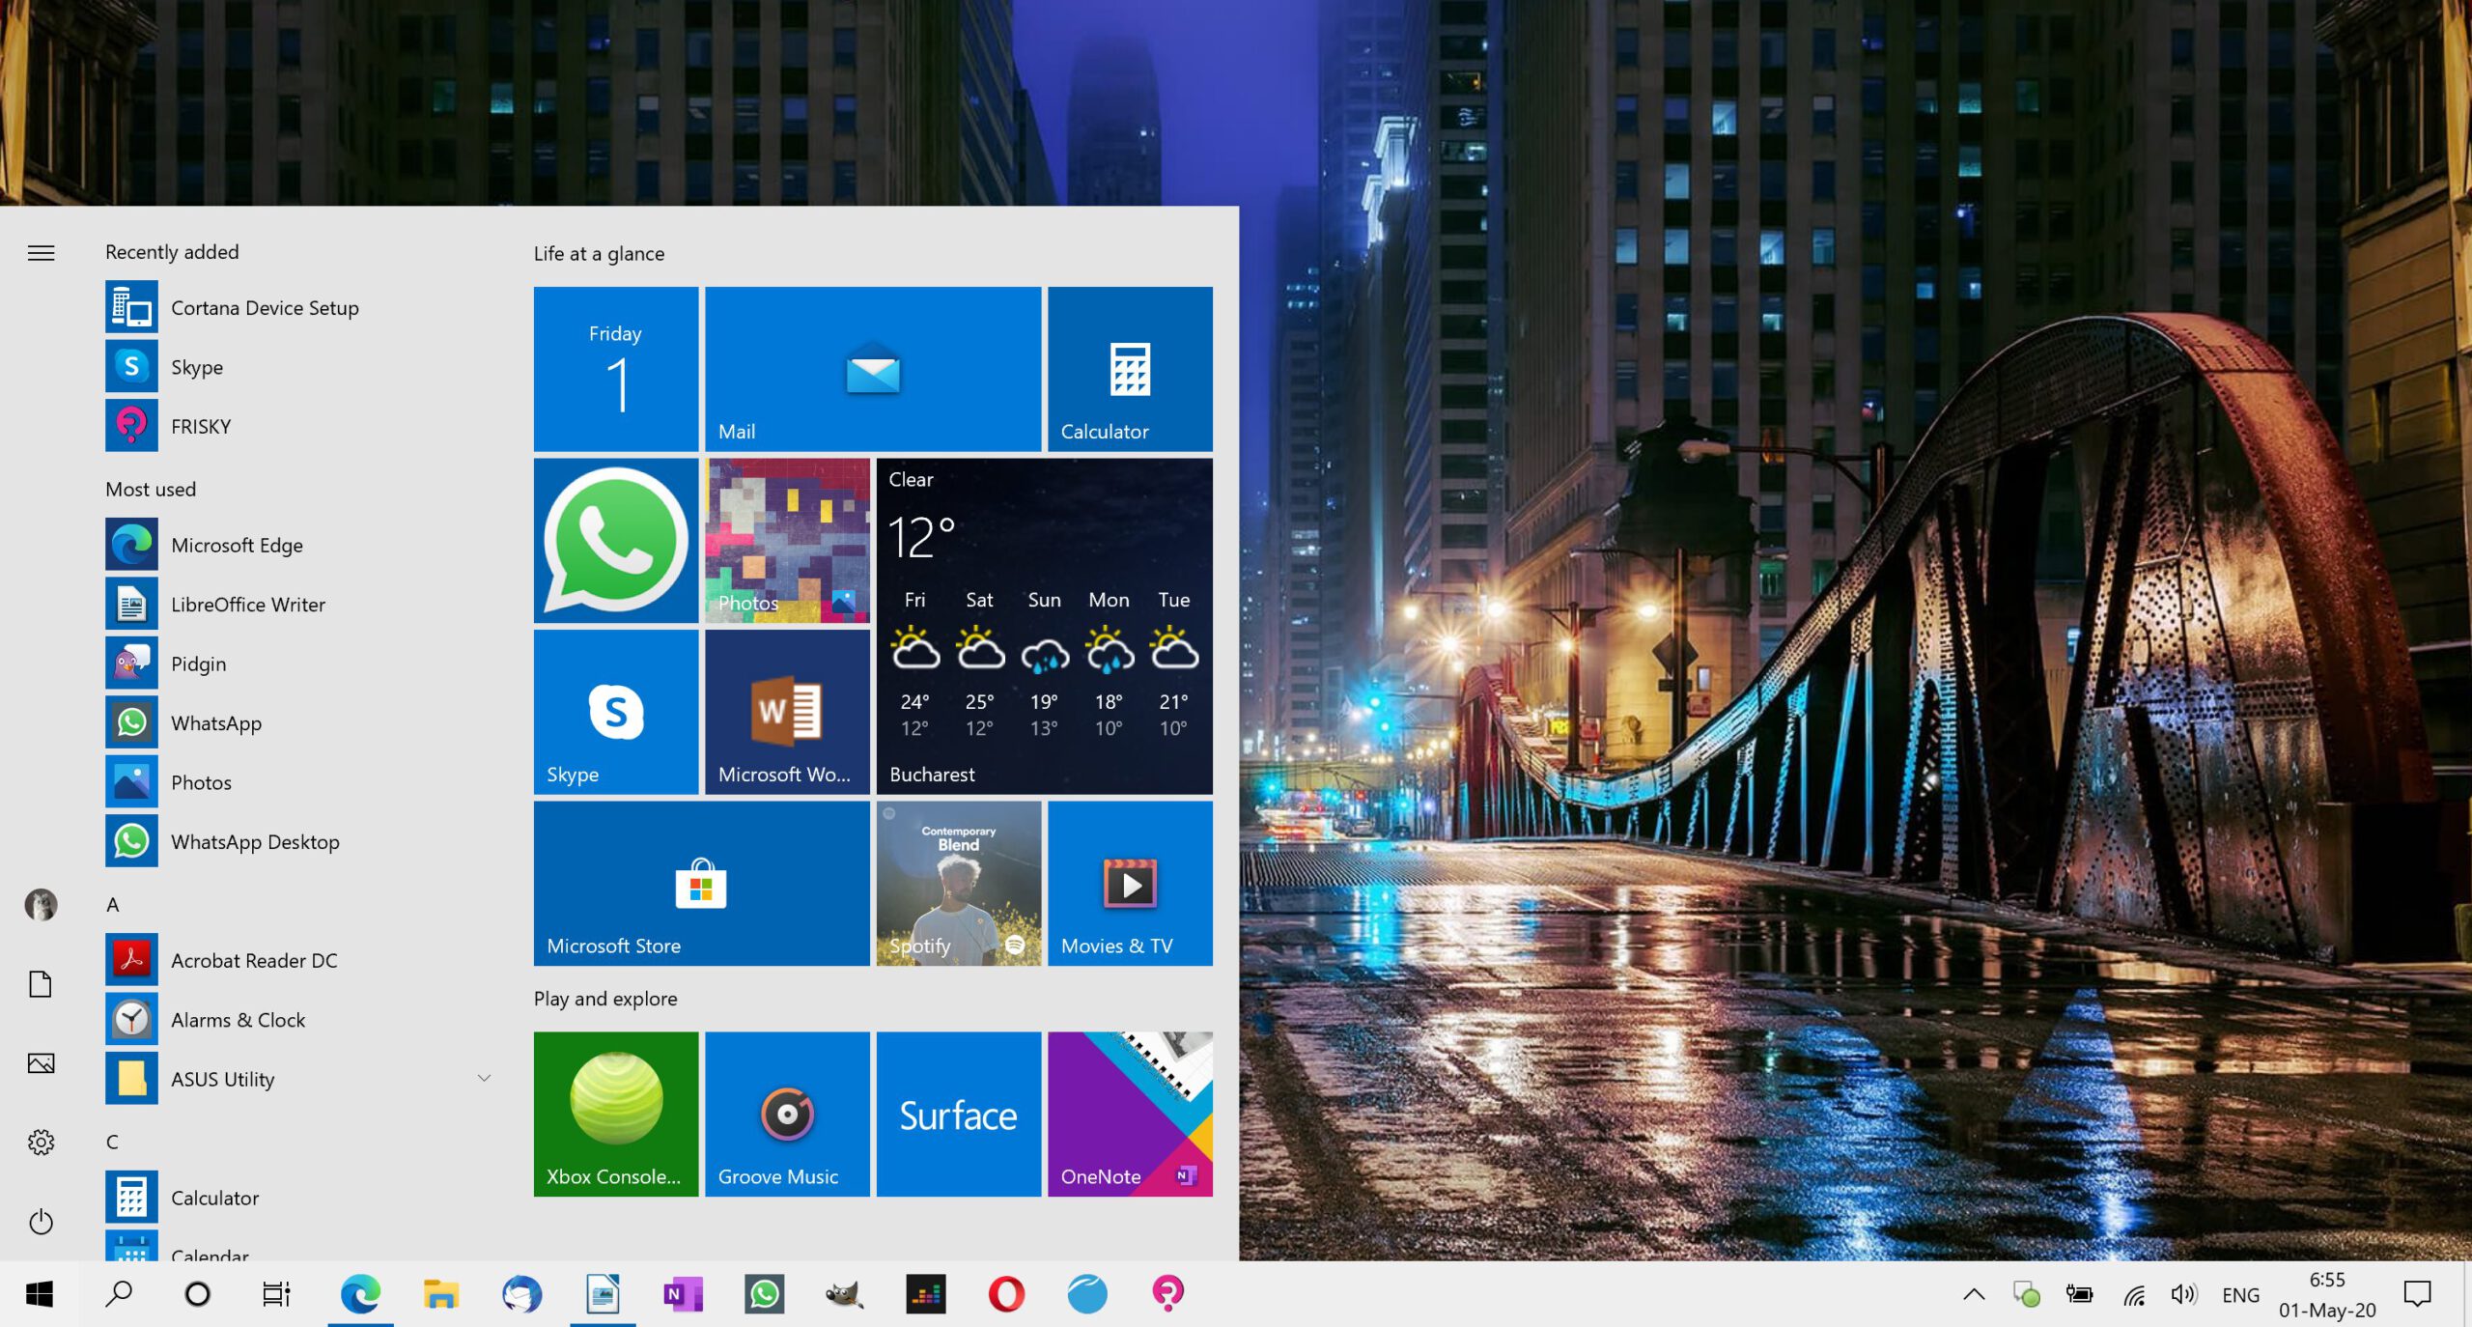Open the Calculator tile

(x=1130, y=369)
